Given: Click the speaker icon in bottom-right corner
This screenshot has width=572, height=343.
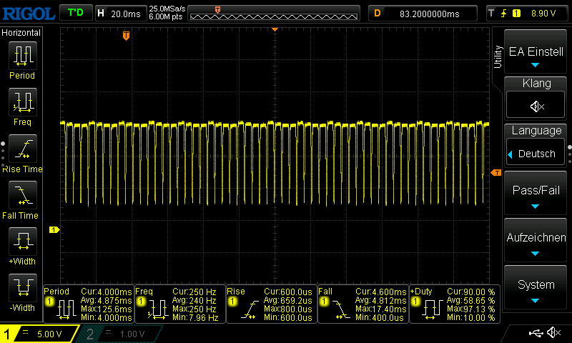Looking at the screenshot, I should (553, 333).
